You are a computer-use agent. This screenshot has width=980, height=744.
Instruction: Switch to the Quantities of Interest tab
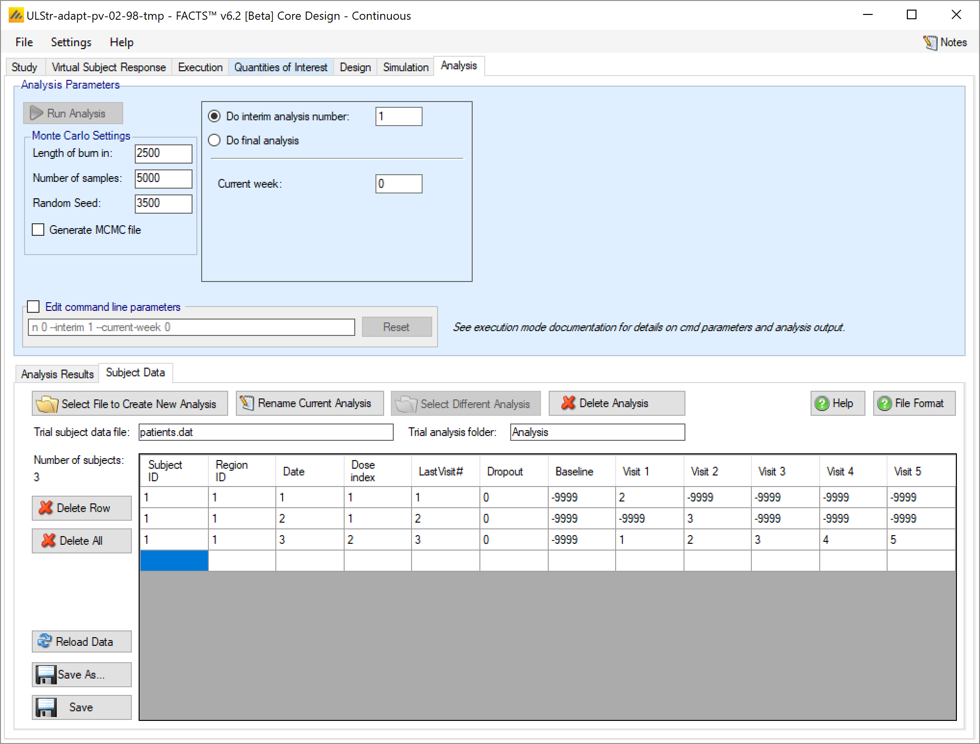281,67
